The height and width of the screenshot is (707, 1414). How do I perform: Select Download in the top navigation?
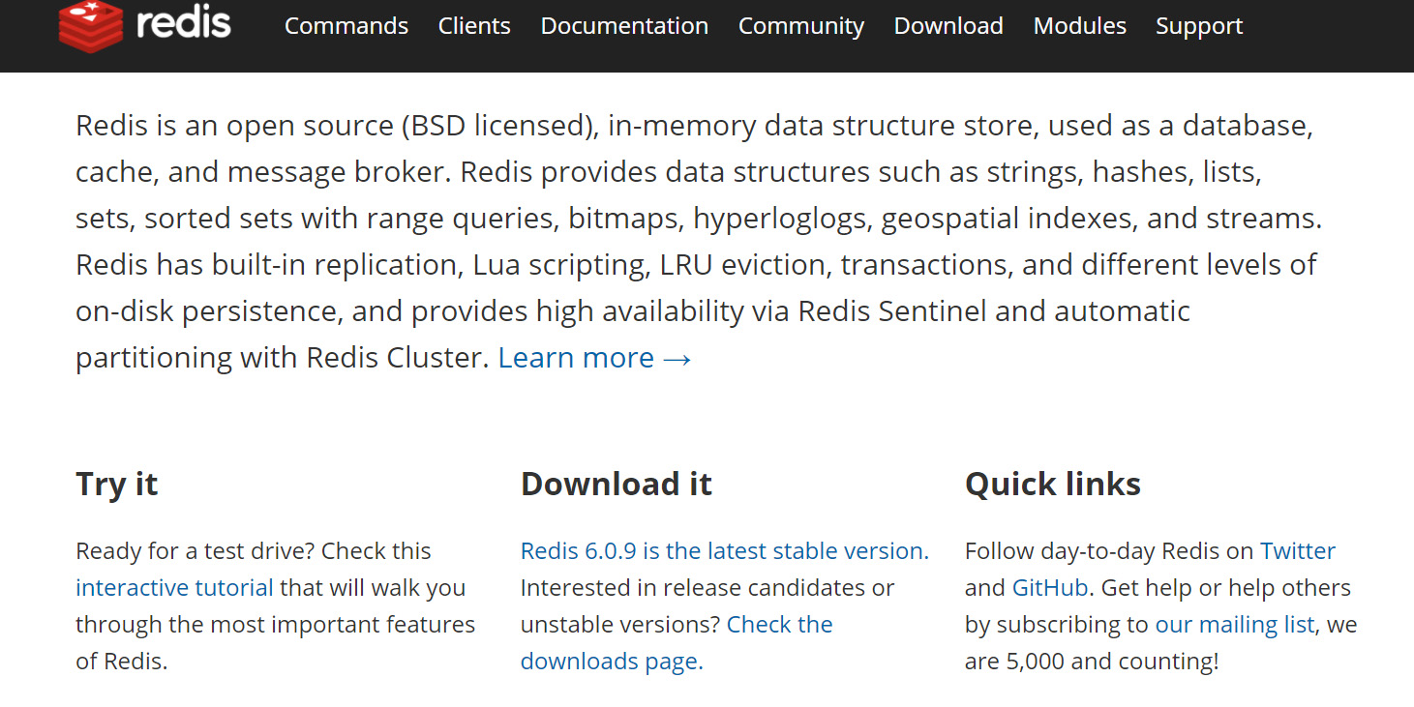(948, 26)
